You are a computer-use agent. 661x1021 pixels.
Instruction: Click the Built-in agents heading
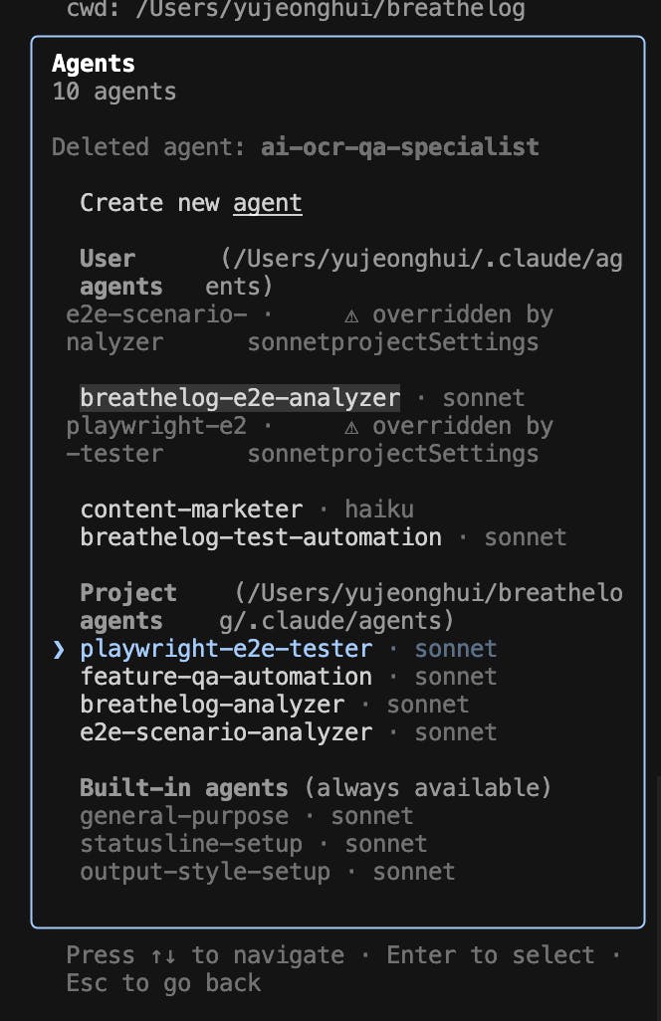pyautogui.click(x=183, y=788)
